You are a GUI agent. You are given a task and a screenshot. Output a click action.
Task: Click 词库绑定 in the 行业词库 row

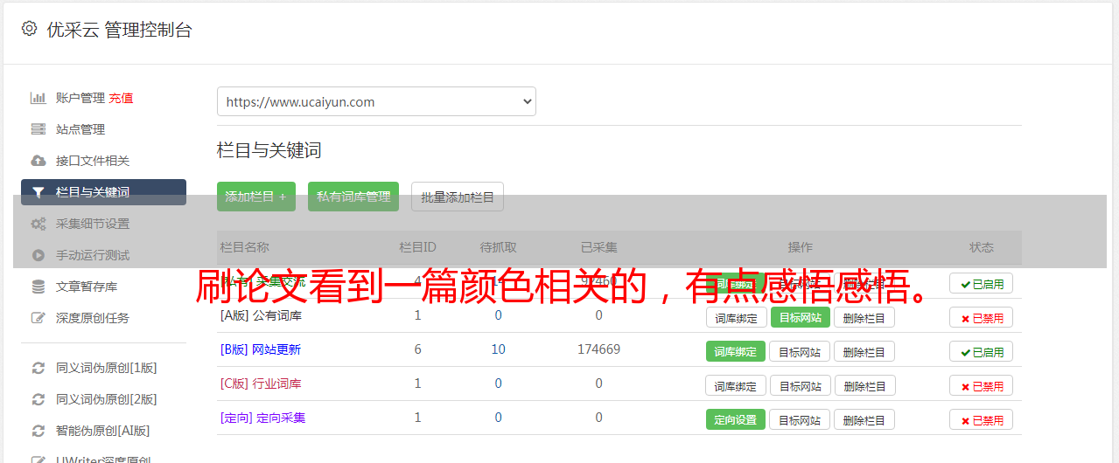tap(736, 385)
